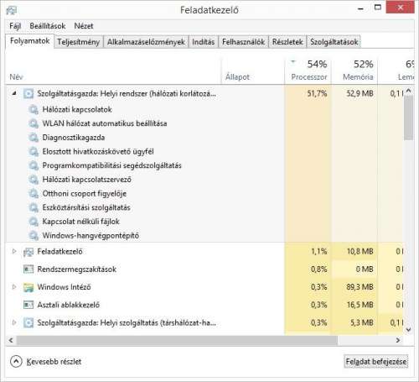Switch to the Részletek tab
Screen dimensions: 419x382
coord(287,42)
